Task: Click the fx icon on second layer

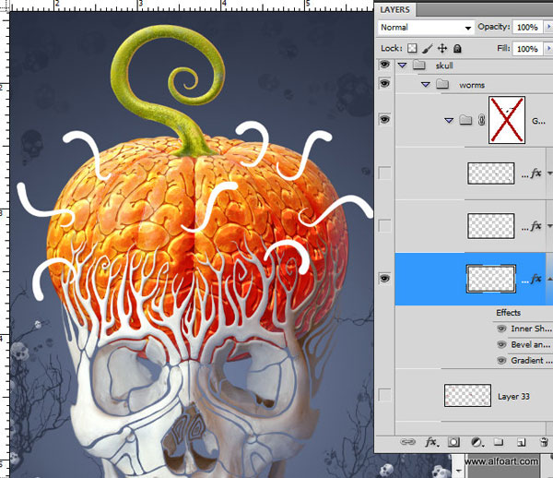Action: pos(535,225)
